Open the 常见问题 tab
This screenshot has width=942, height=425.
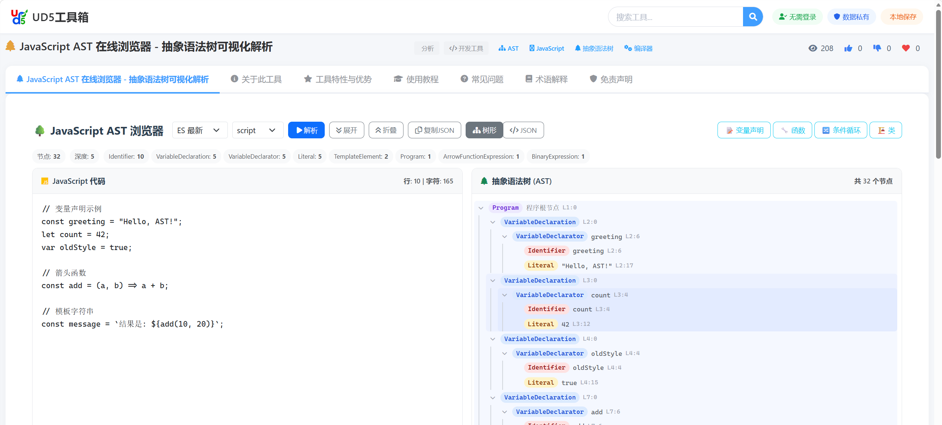[x=482, y=79]
